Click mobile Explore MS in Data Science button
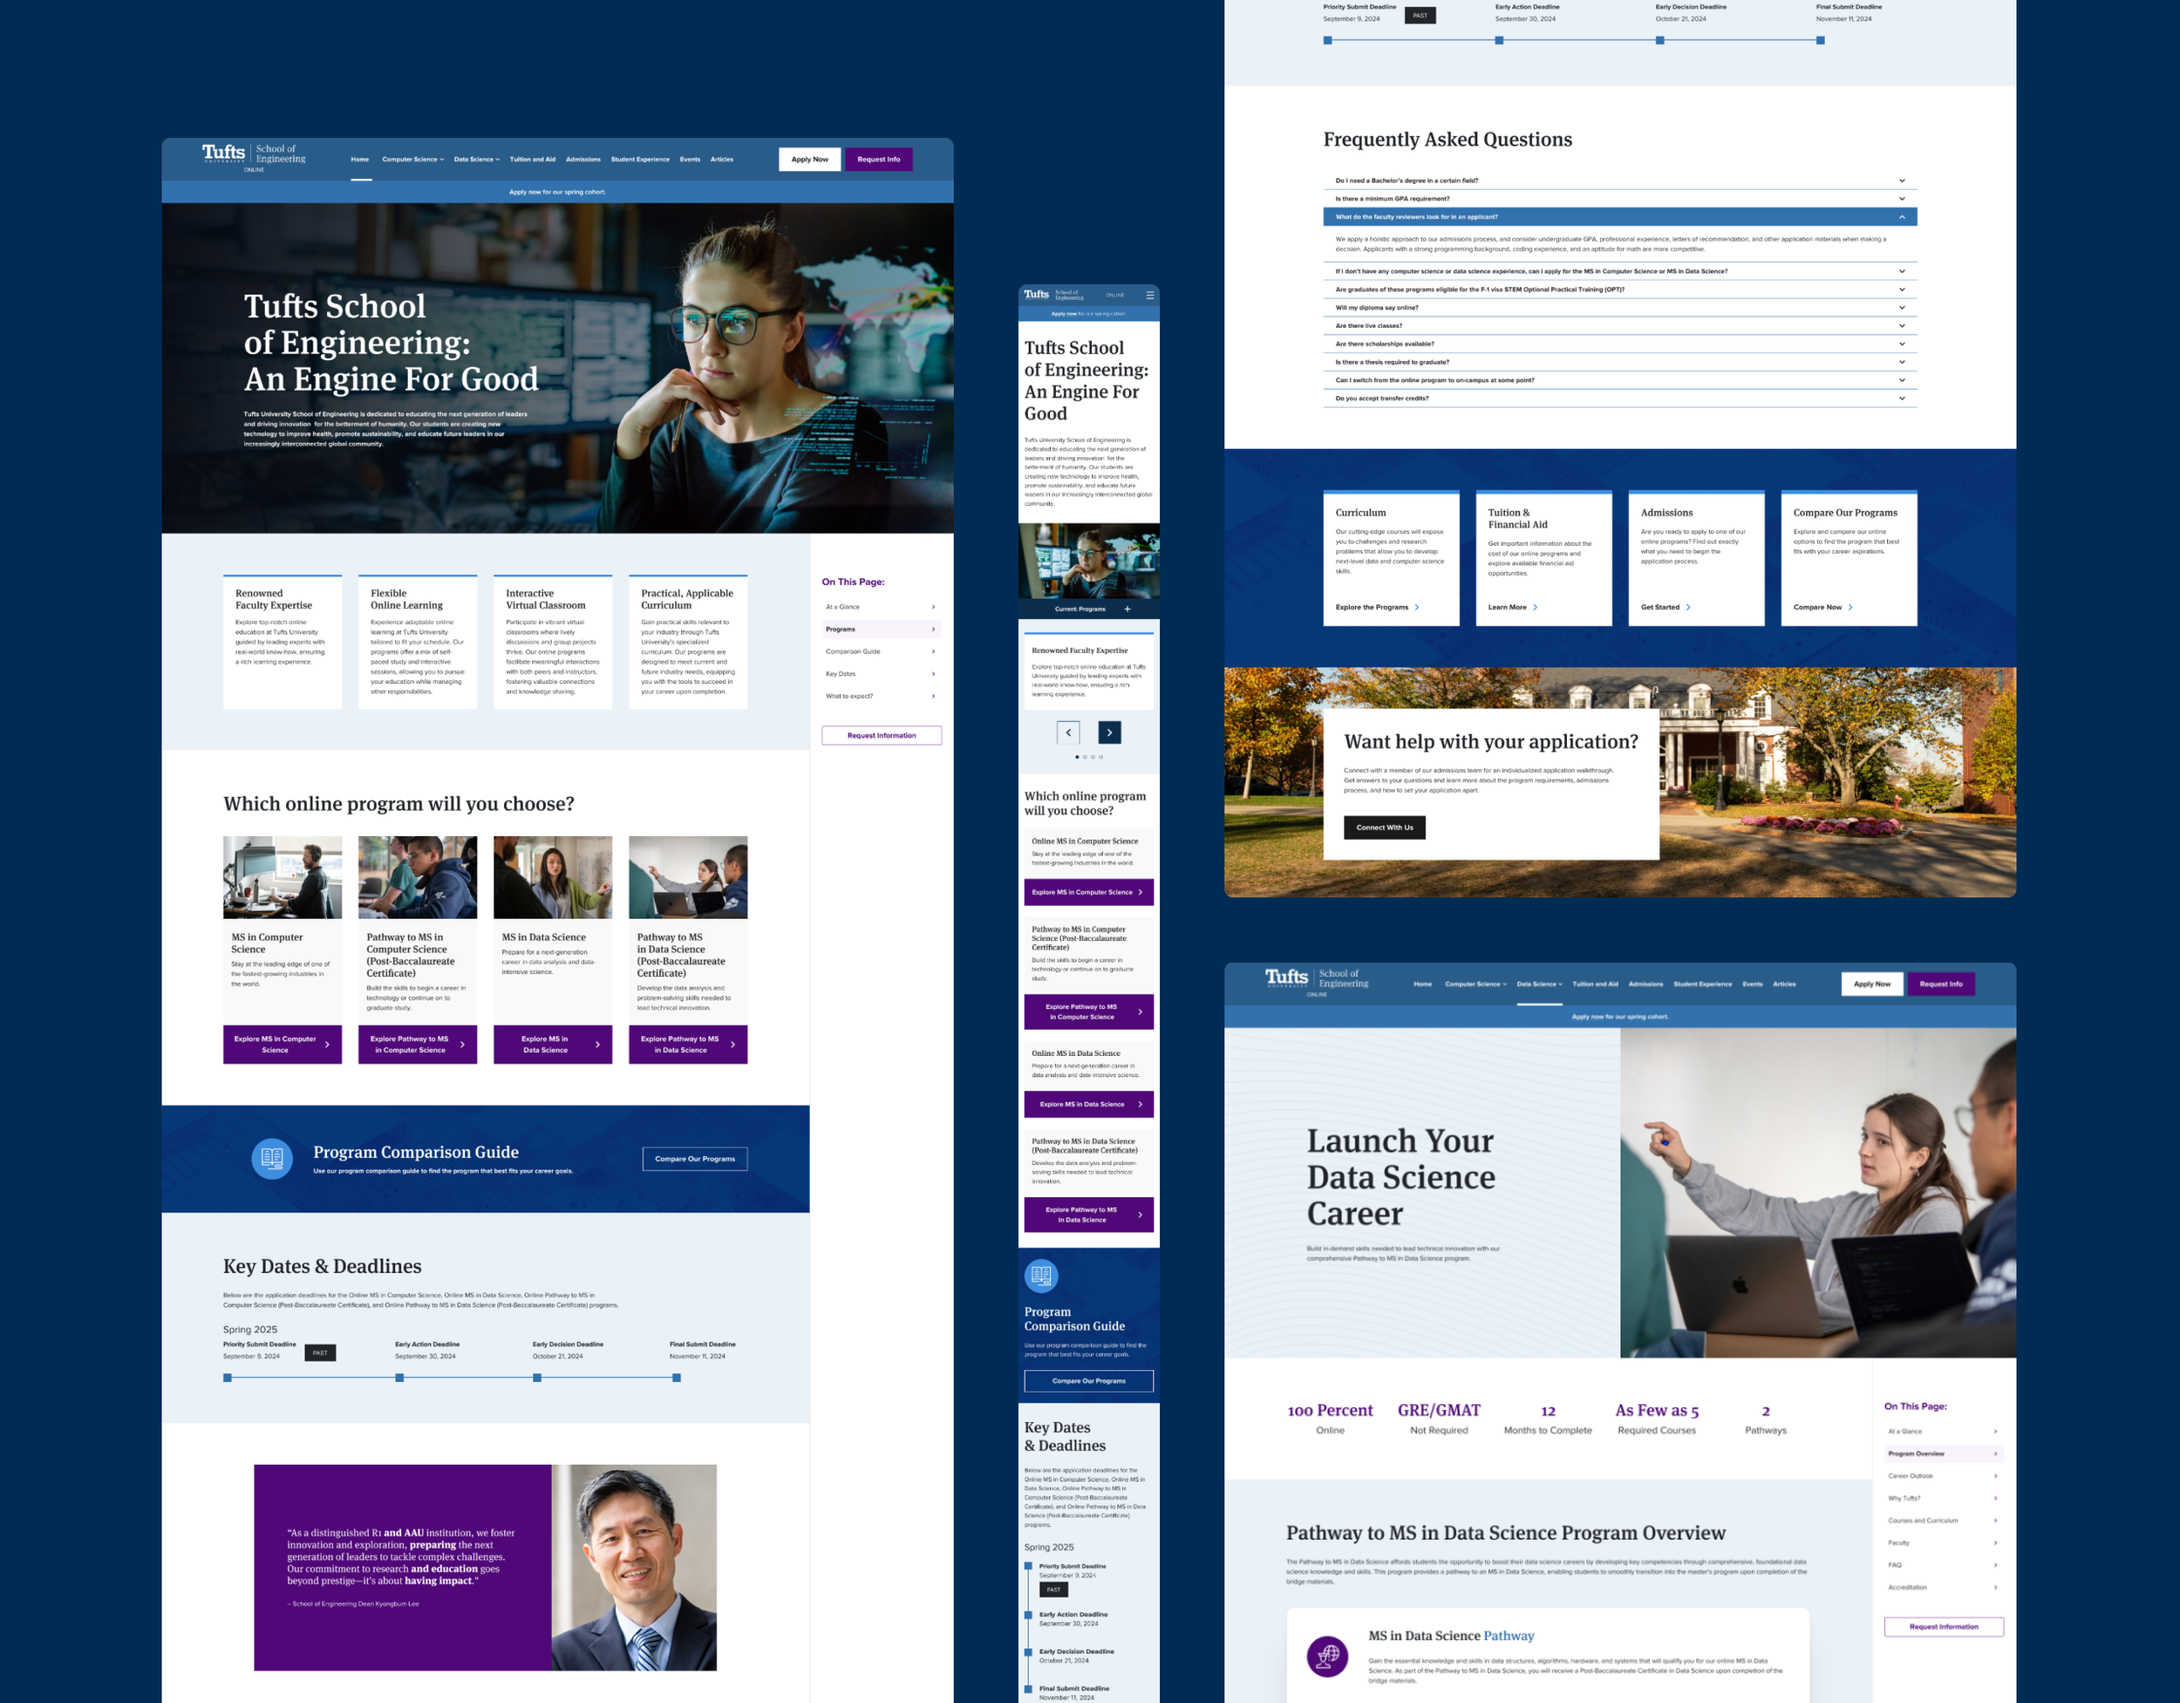2180x1703 pixels. (1089, 1104)
